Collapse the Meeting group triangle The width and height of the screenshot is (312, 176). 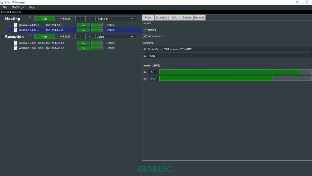[x=2, y=19]
